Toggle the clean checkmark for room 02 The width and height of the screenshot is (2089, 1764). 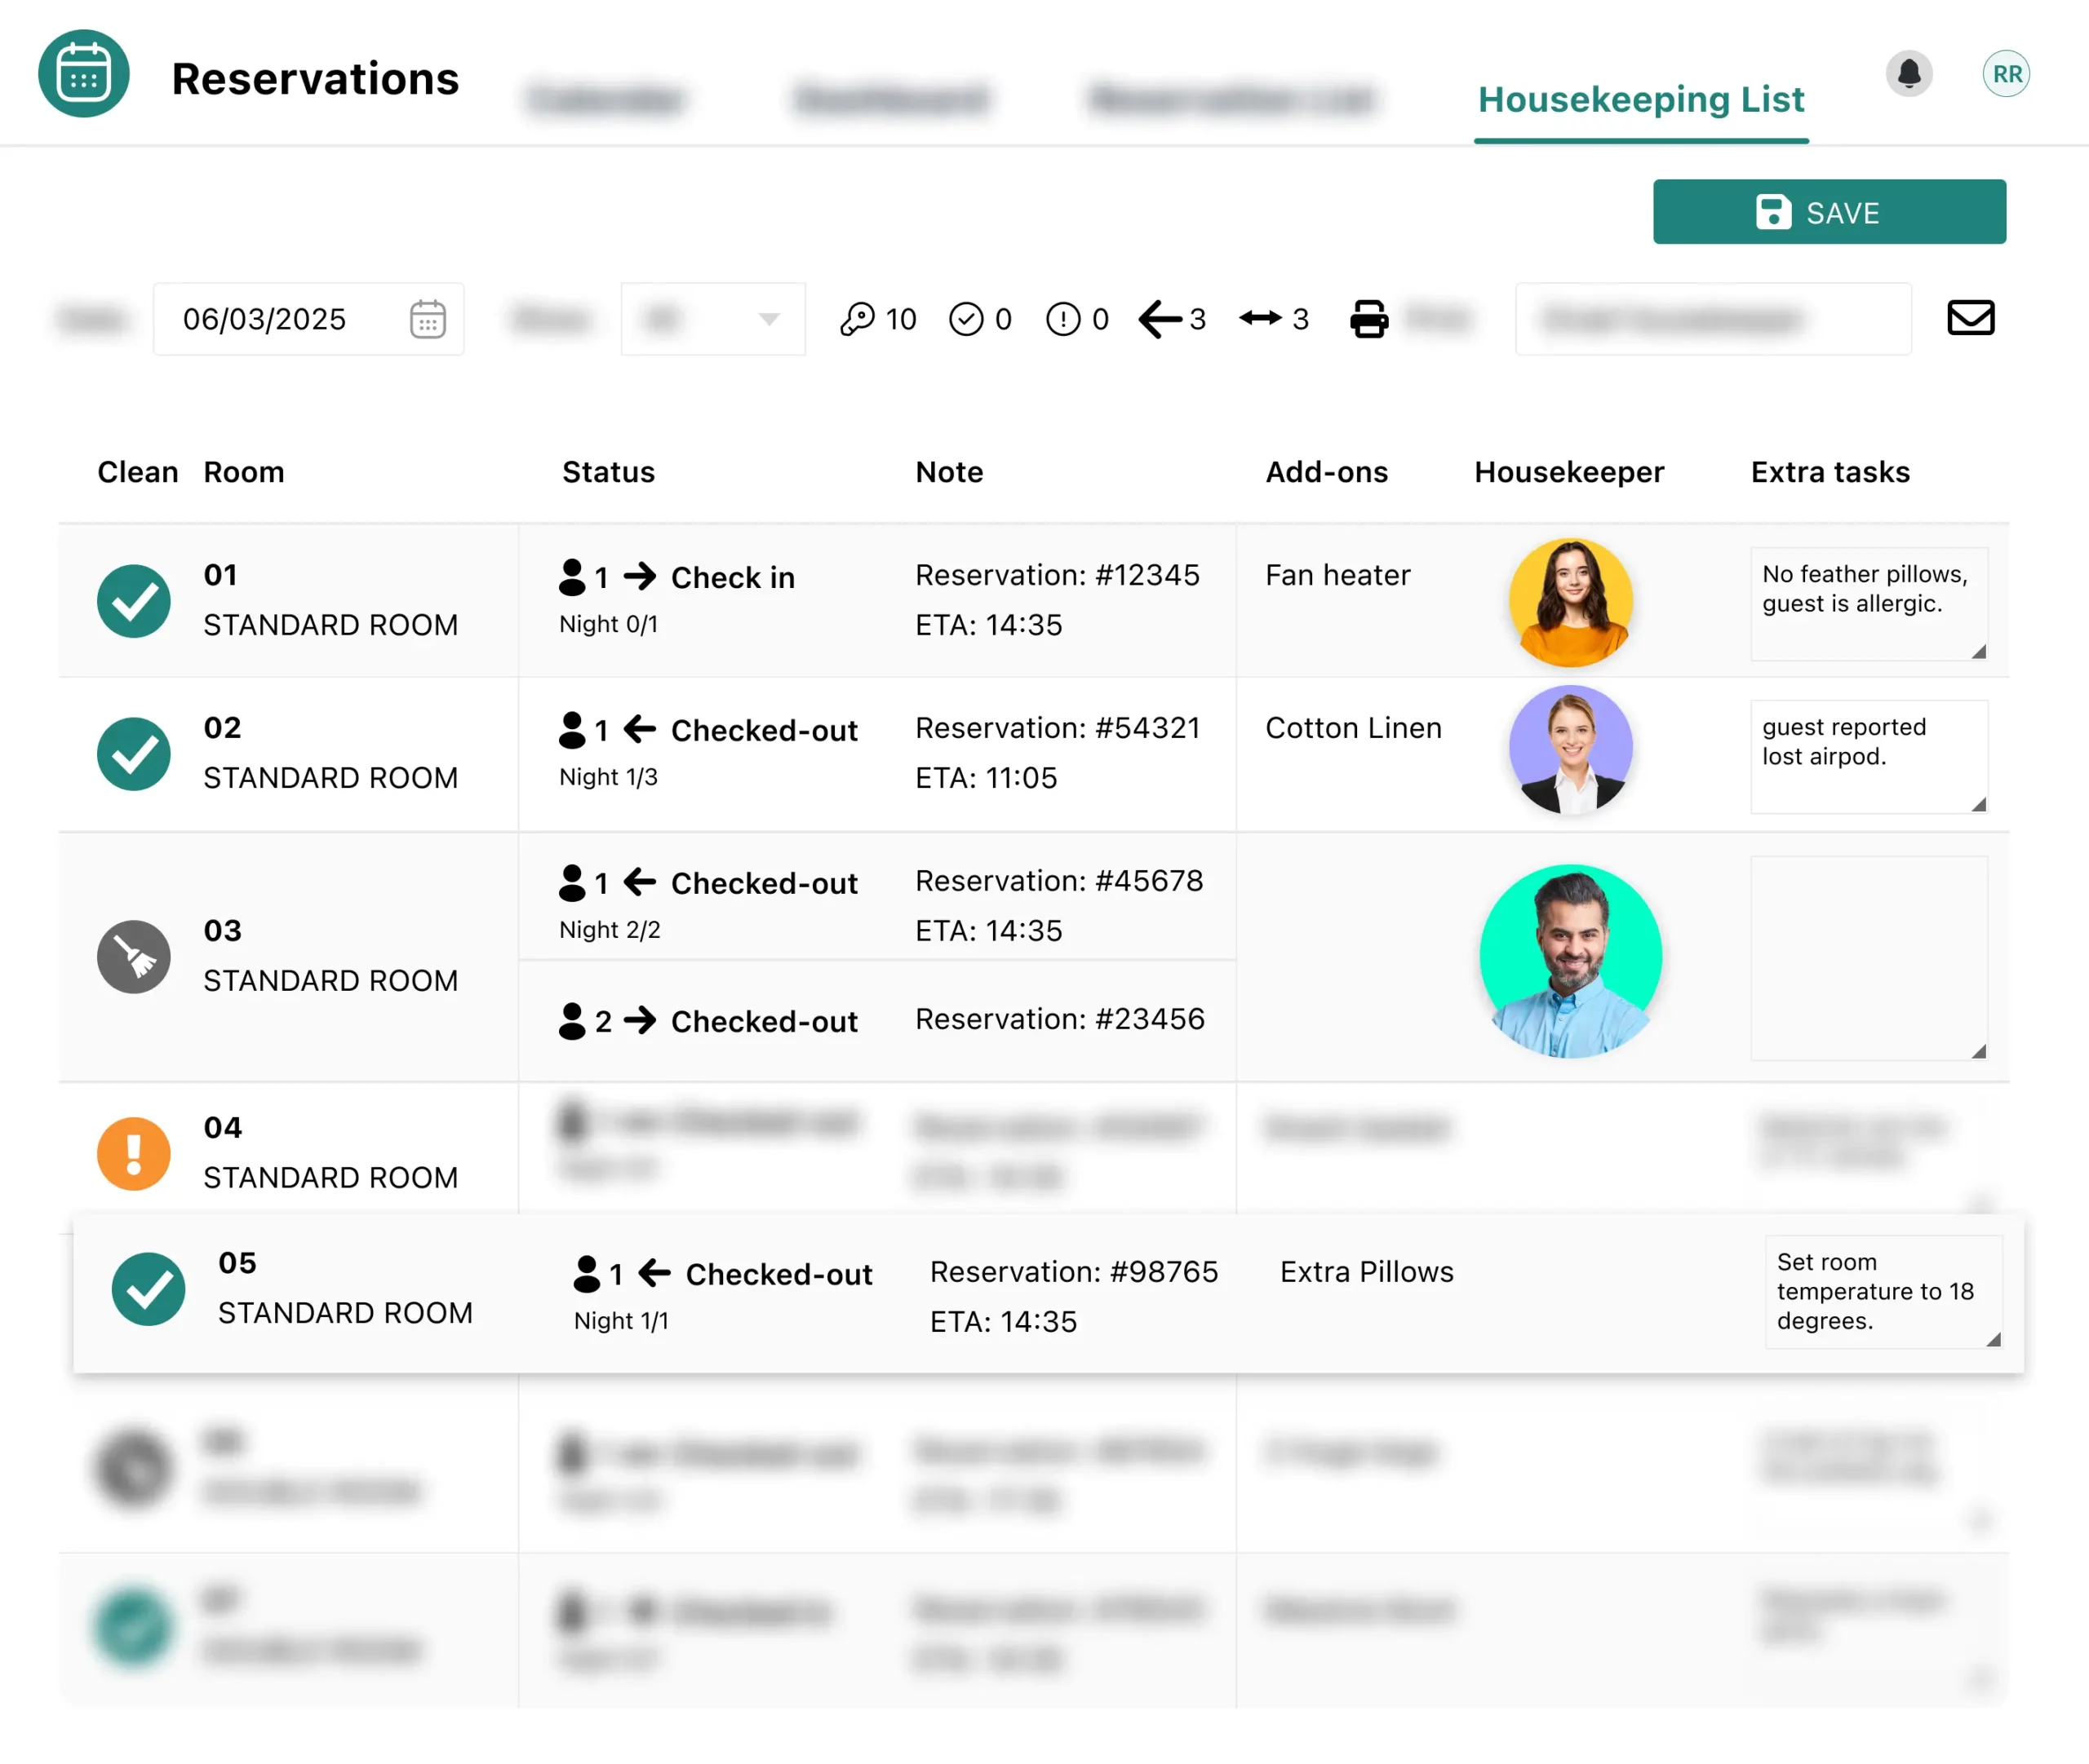[133, 754]
